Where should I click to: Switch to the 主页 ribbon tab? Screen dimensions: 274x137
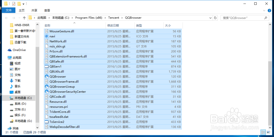point(22,10)
